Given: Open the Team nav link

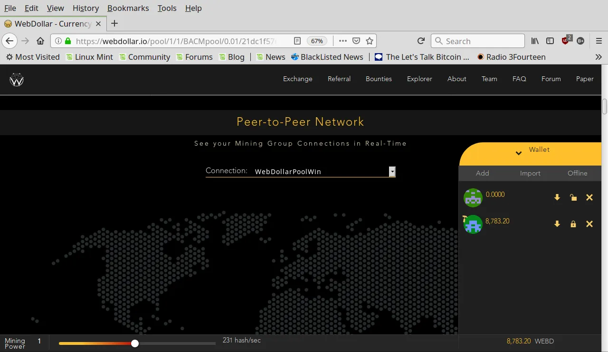Looking at the screenshot, I should click(x=489, y=79).
